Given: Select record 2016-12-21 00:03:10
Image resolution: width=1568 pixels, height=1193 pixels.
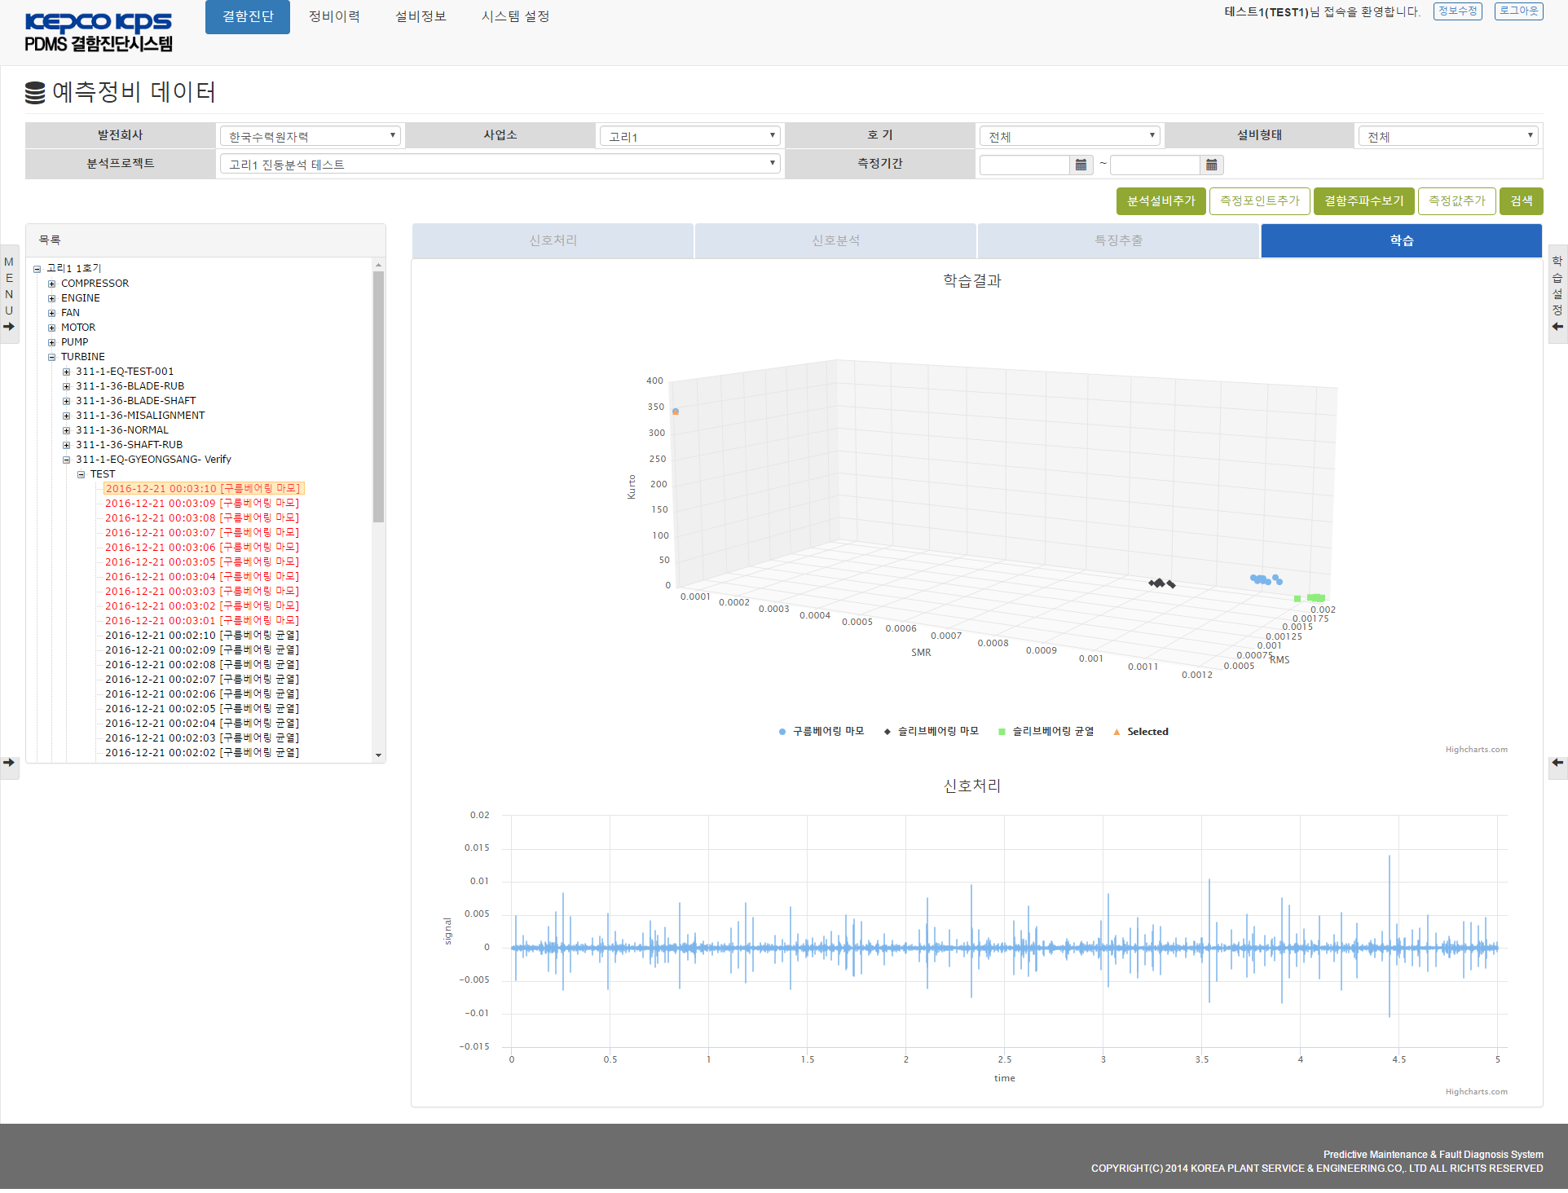Looking at the screenshot, I should tap(204, 489).
